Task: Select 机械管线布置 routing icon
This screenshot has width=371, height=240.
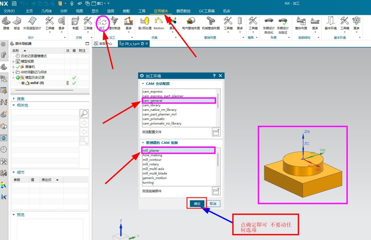Action: [211, 22]
